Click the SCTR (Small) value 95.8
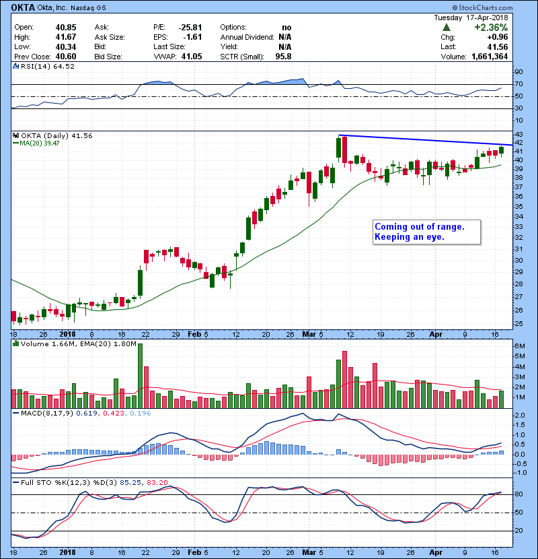538x559 pixels. click(x=283, y=57)
